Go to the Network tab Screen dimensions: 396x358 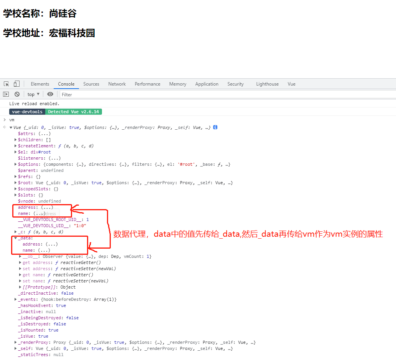point(117,84)
